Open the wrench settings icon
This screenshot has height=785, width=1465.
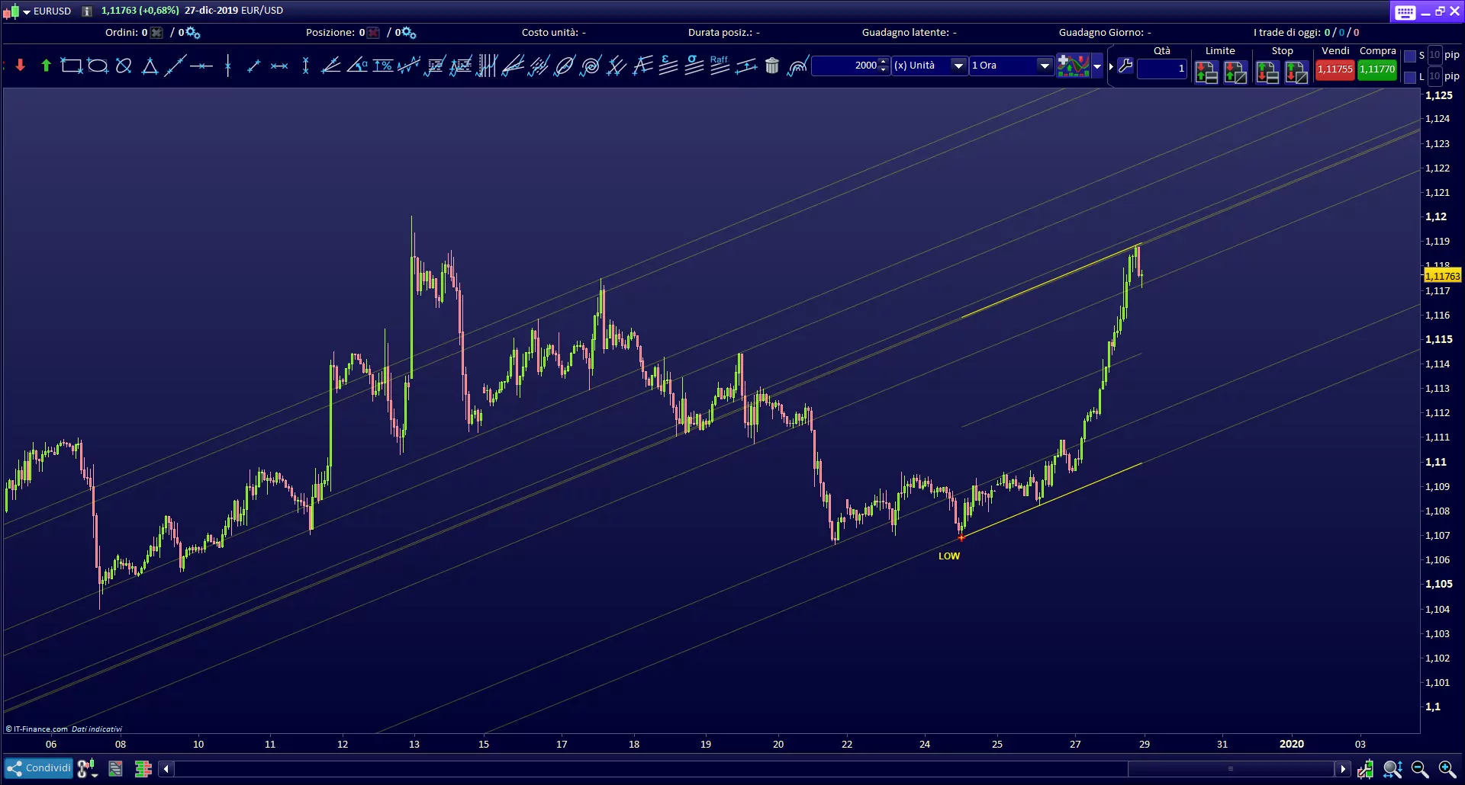[1125, 66]
